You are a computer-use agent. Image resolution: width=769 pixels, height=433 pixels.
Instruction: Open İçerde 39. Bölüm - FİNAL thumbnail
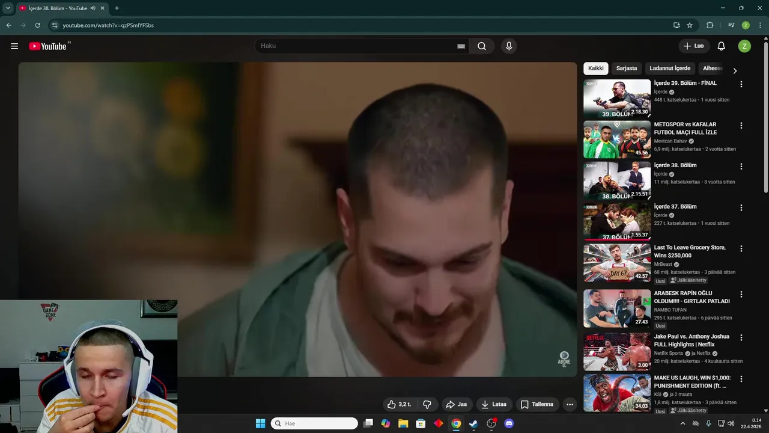click(617, 98)
